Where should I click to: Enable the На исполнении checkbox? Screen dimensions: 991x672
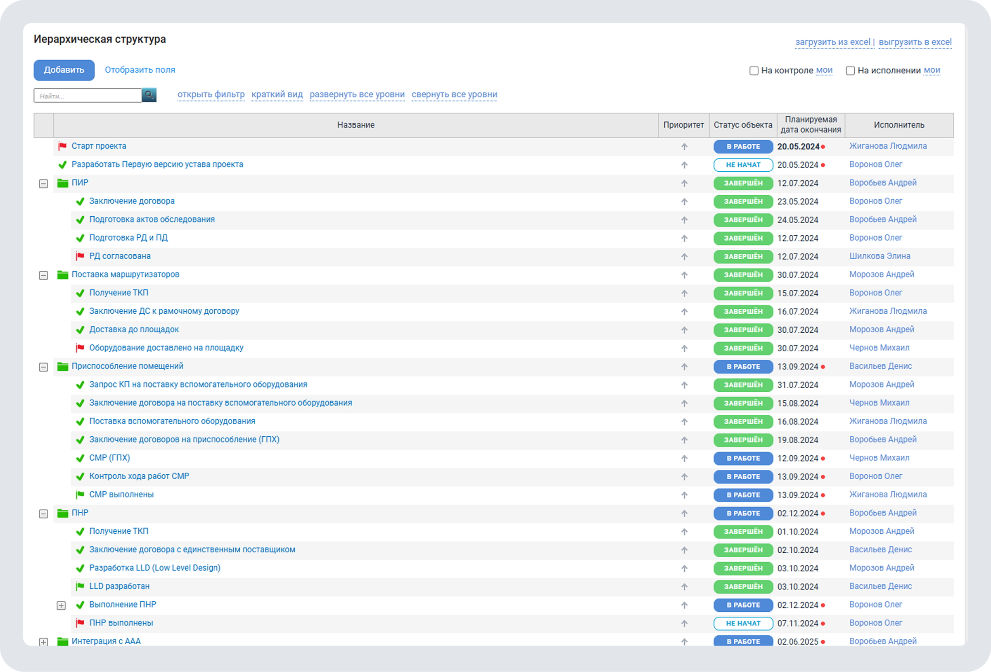pos(850,71)
